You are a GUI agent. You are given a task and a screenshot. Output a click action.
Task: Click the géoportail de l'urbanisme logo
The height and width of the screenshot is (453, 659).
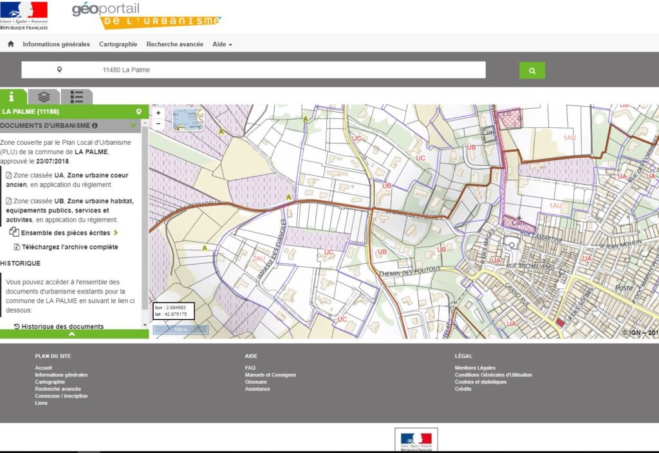coord(146,16)
